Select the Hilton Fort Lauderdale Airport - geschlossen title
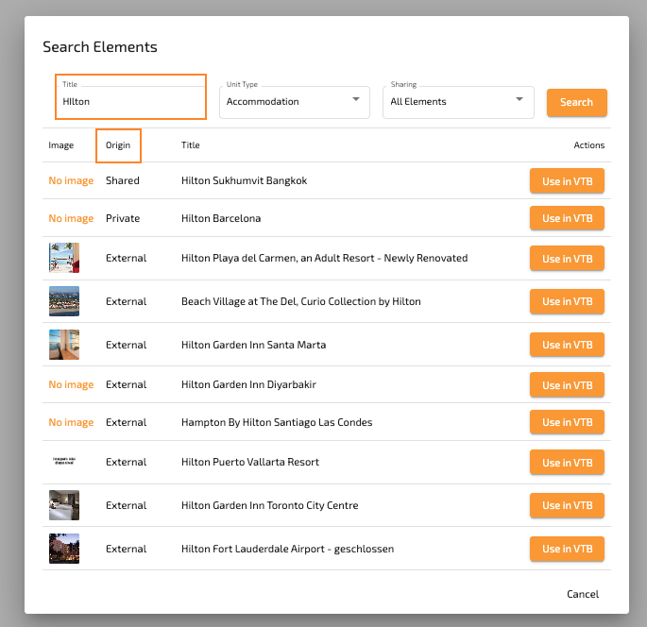Screen dimensions: 647x627 click(287, 549)
